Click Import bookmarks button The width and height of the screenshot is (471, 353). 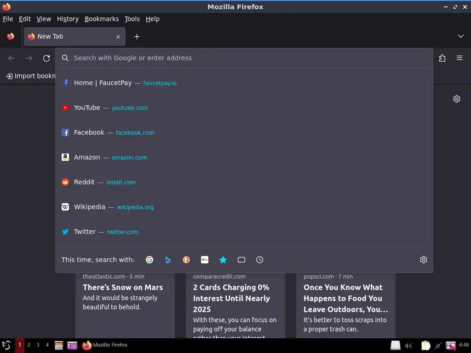[31, 76]
